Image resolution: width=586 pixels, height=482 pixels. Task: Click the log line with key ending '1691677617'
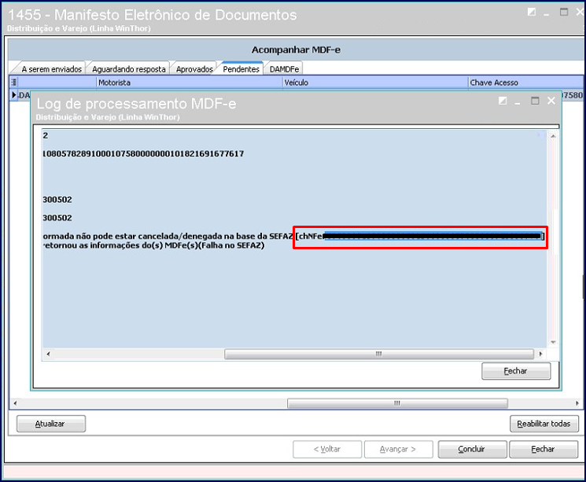coord(143,153)
